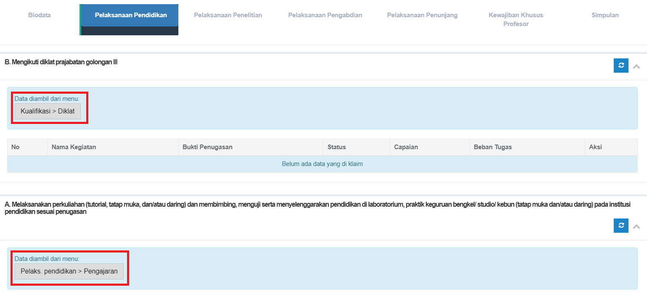Open Kewajiban Khusus Profesor tab
Viewport: 647px width, 292px height.
516,19
